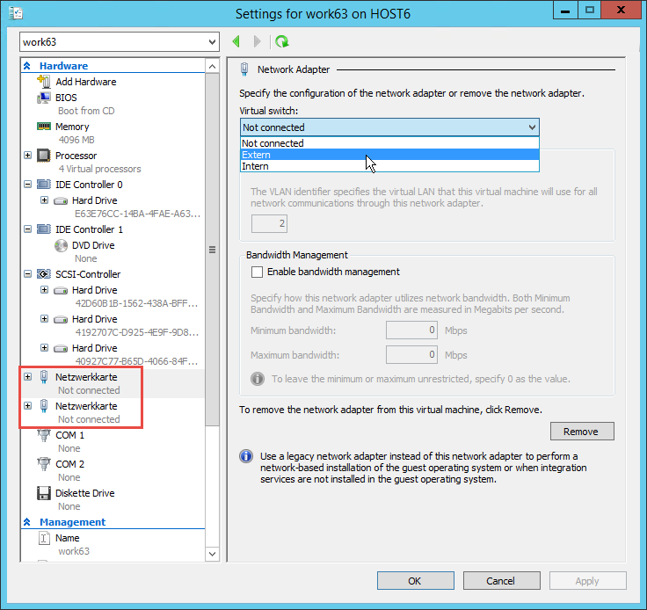This screenshot has width=647, height=610.
Task: Select the Add Hardware tree item
Action: click(86, 82)
